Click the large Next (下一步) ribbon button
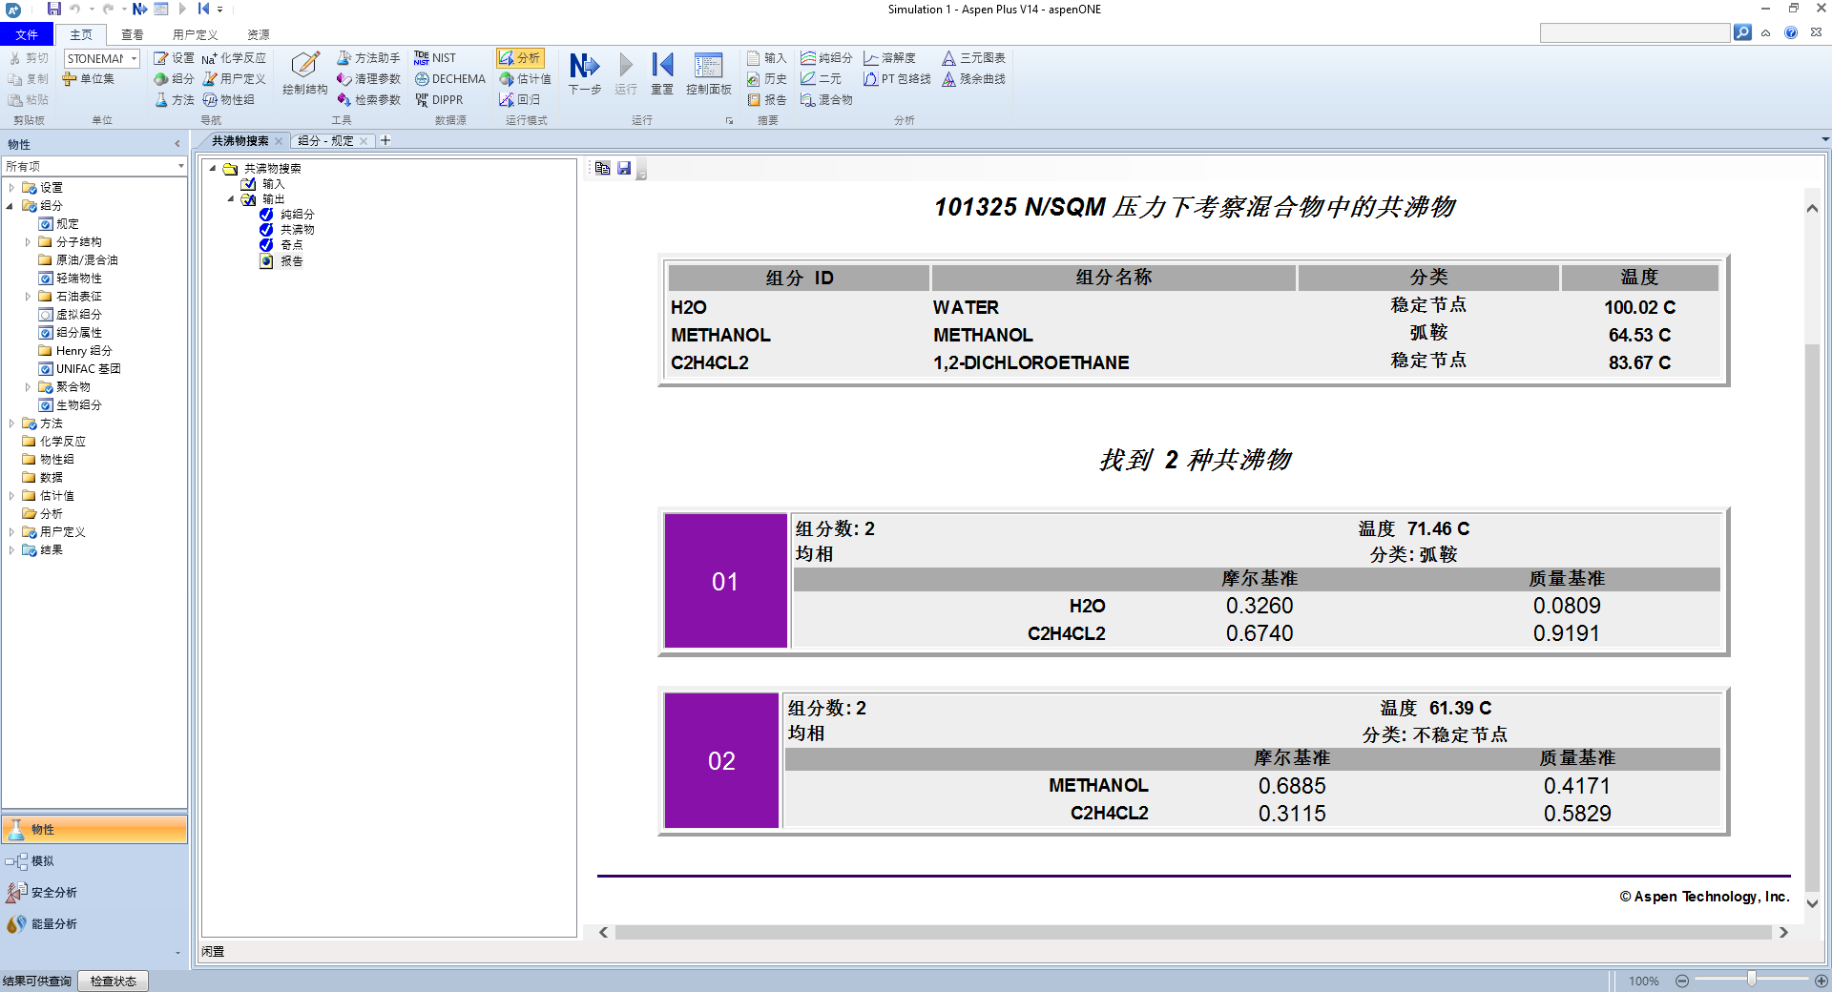 585,73
